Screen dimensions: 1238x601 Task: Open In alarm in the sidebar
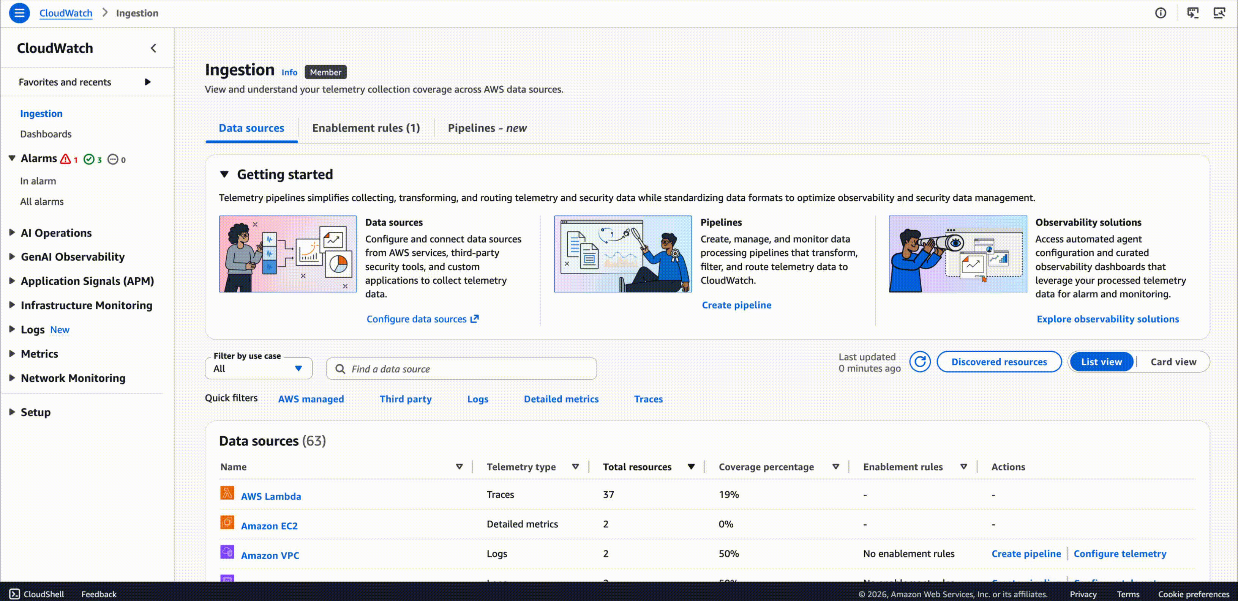click(x=38, y=181)
